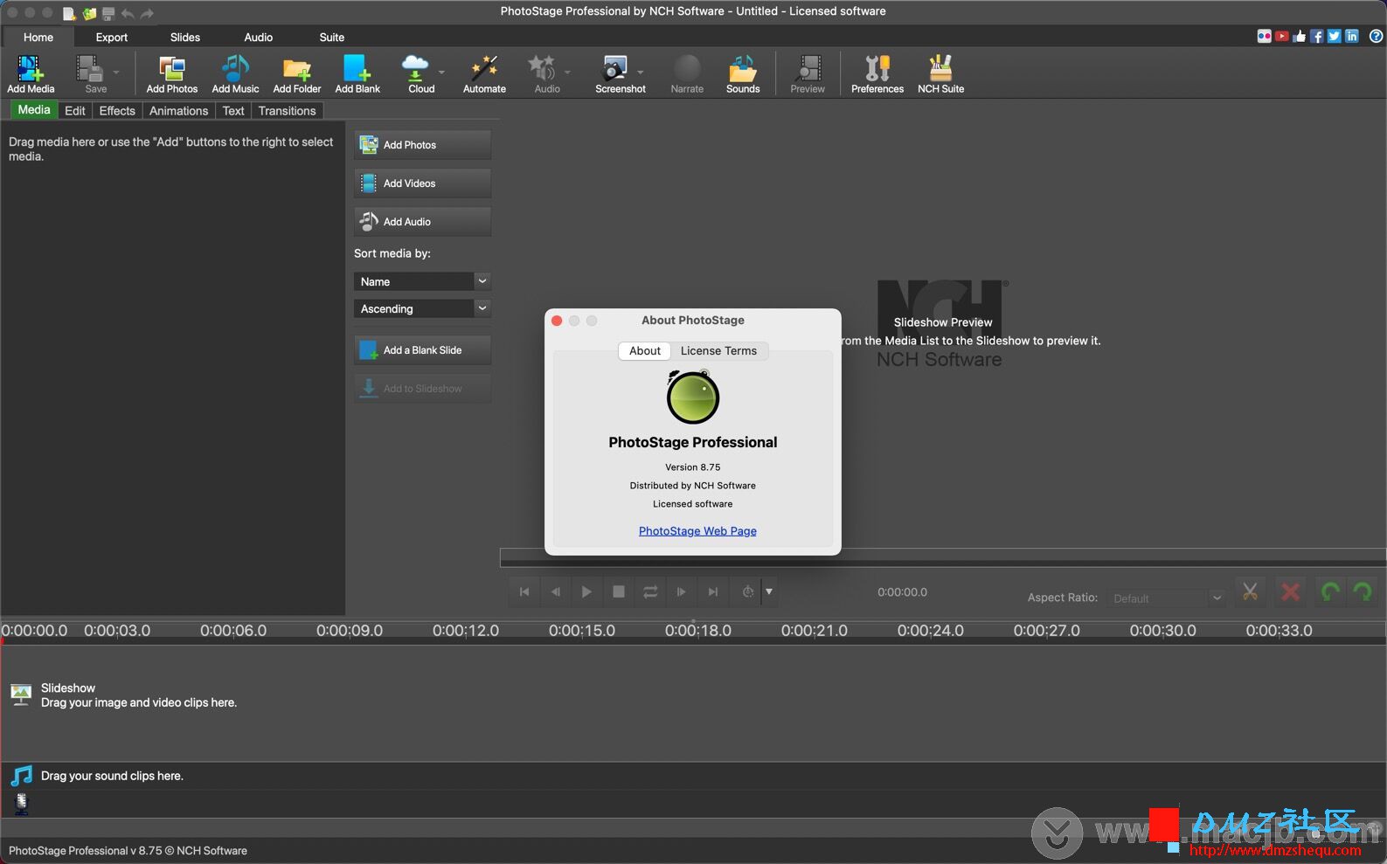Jump to end of slideshow button

click(713, 591)
